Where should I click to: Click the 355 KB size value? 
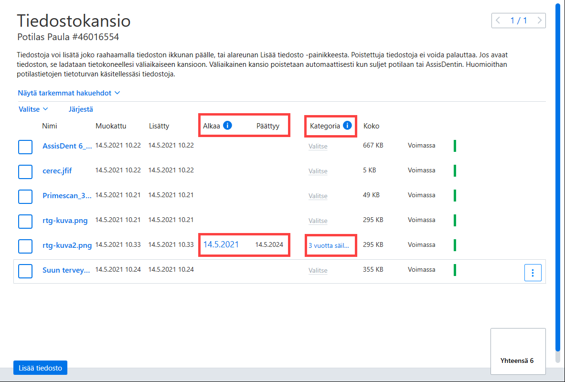click(x=373, y=270)
